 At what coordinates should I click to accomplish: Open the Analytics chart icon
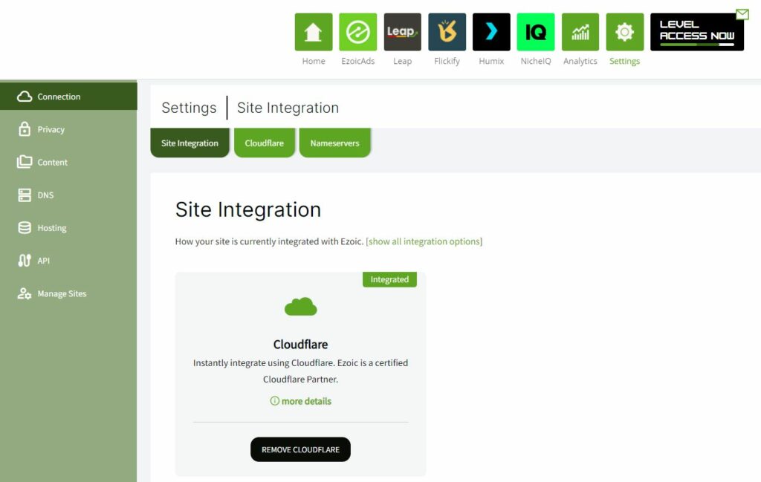tap(580, 32)
